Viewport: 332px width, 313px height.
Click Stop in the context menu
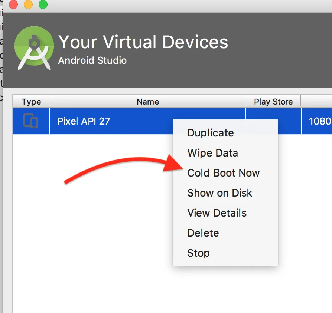point(225,253)
